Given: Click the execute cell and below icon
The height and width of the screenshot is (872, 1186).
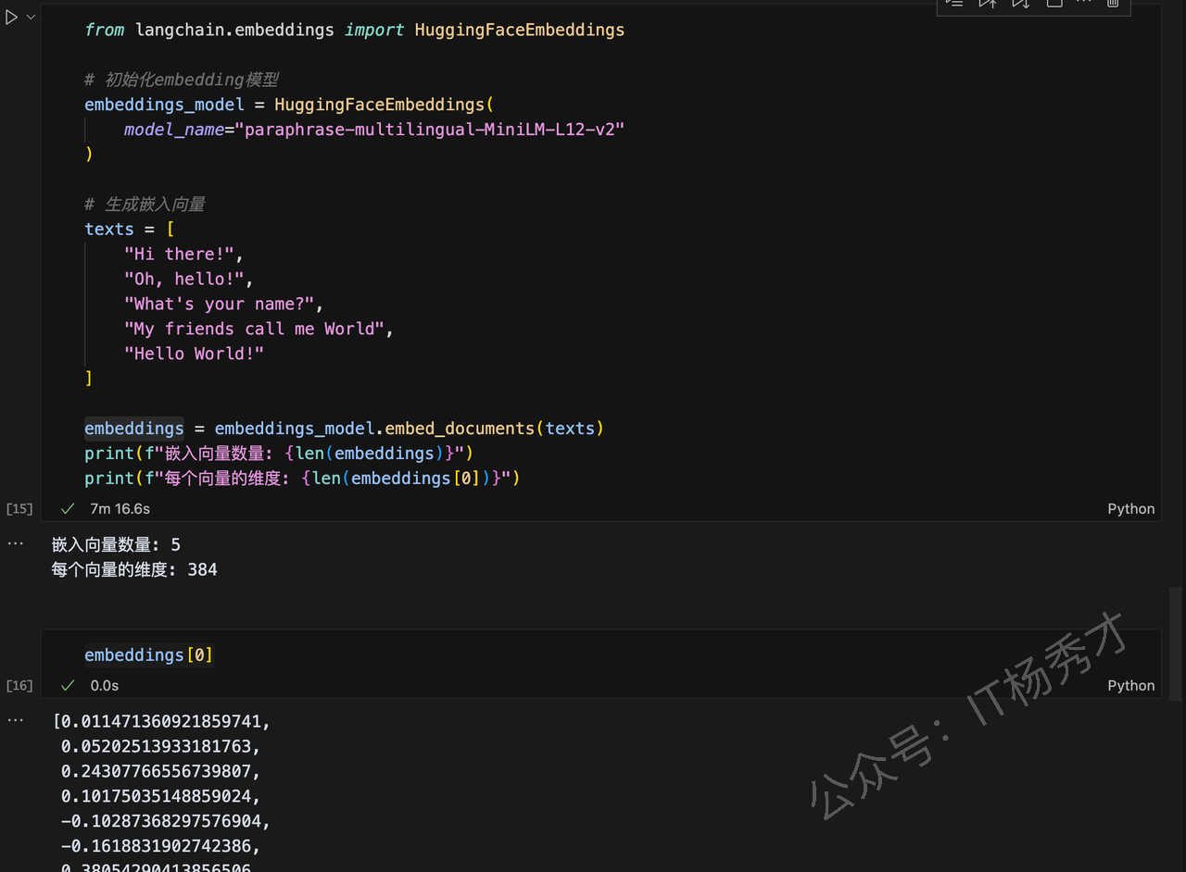Looking at the screenshot, I should [x=1020, y=4].
